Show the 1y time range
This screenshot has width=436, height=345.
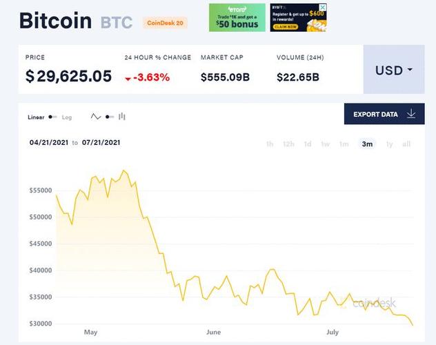(x=390, y=144)
